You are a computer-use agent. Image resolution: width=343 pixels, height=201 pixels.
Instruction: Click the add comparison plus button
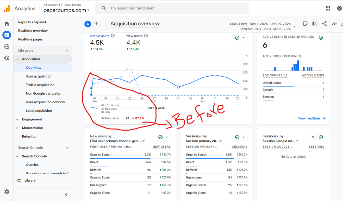96,24
